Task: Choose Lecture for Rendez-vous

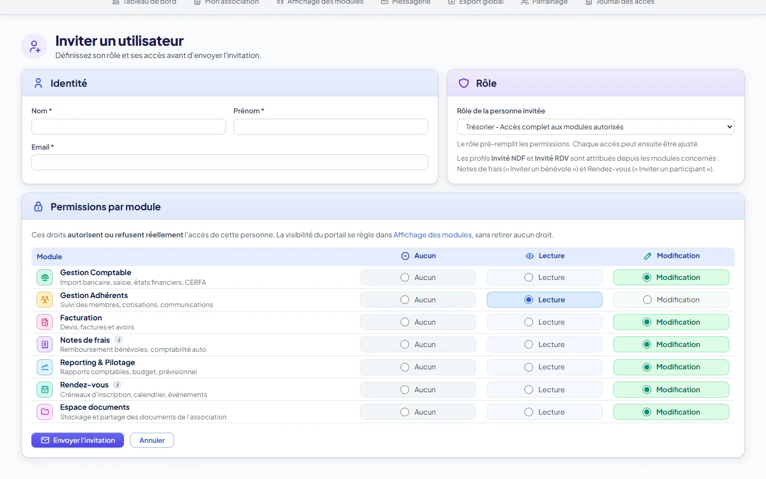Action: (x=545, y=390)
